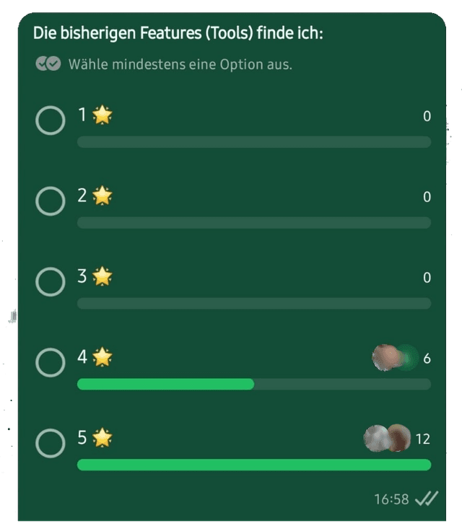Viewport: 462px width, 531px height.
Task: Vote with the 5 star radio option
Action: click(x=51, y=444)
